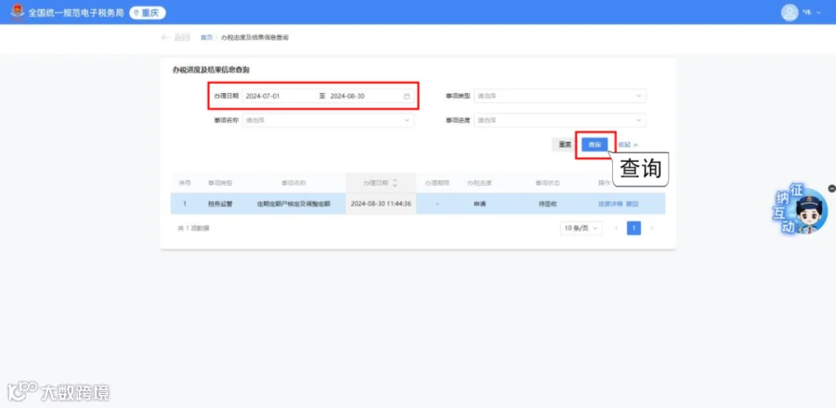Click the 重置 button
This screenshot has width=836, height=408.
click(x=565, y=145)
